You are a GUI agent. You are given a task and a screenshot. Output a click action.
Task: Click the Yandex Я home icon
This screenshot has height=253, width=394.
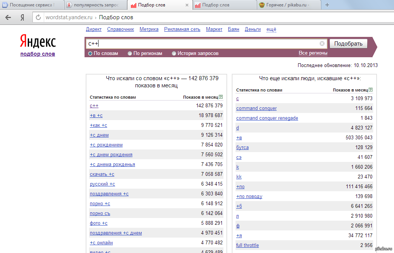pos(22,17)
